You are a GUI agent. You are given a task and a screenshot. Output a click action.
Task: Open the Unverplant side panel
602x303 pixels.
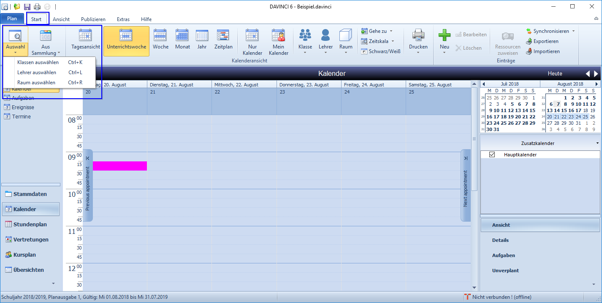(x=540, y=271)
